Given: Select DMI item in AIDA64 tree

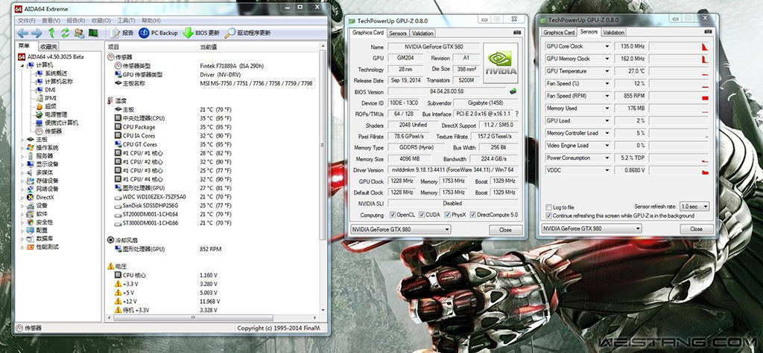Looking at the screenshot, I should tap(45, 90).
